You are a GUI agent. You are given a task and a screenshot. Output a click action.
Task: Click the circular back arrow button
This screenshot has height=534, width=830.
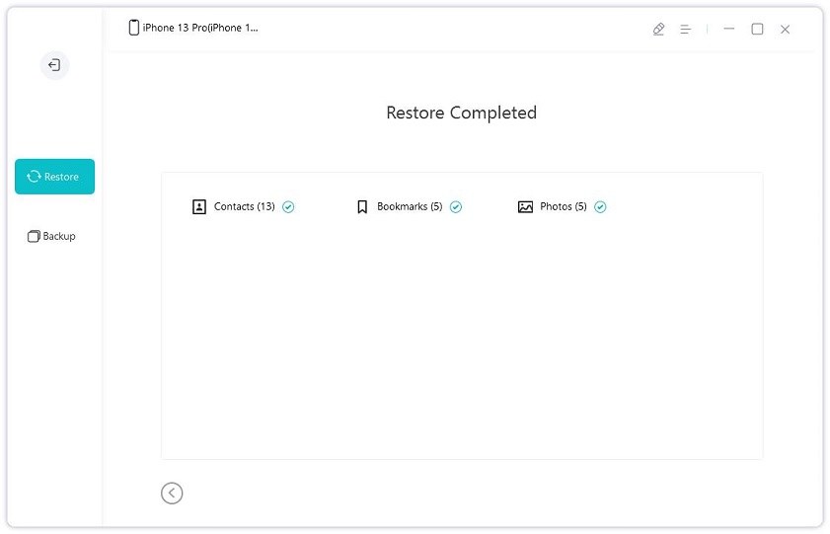pos(172,494)
